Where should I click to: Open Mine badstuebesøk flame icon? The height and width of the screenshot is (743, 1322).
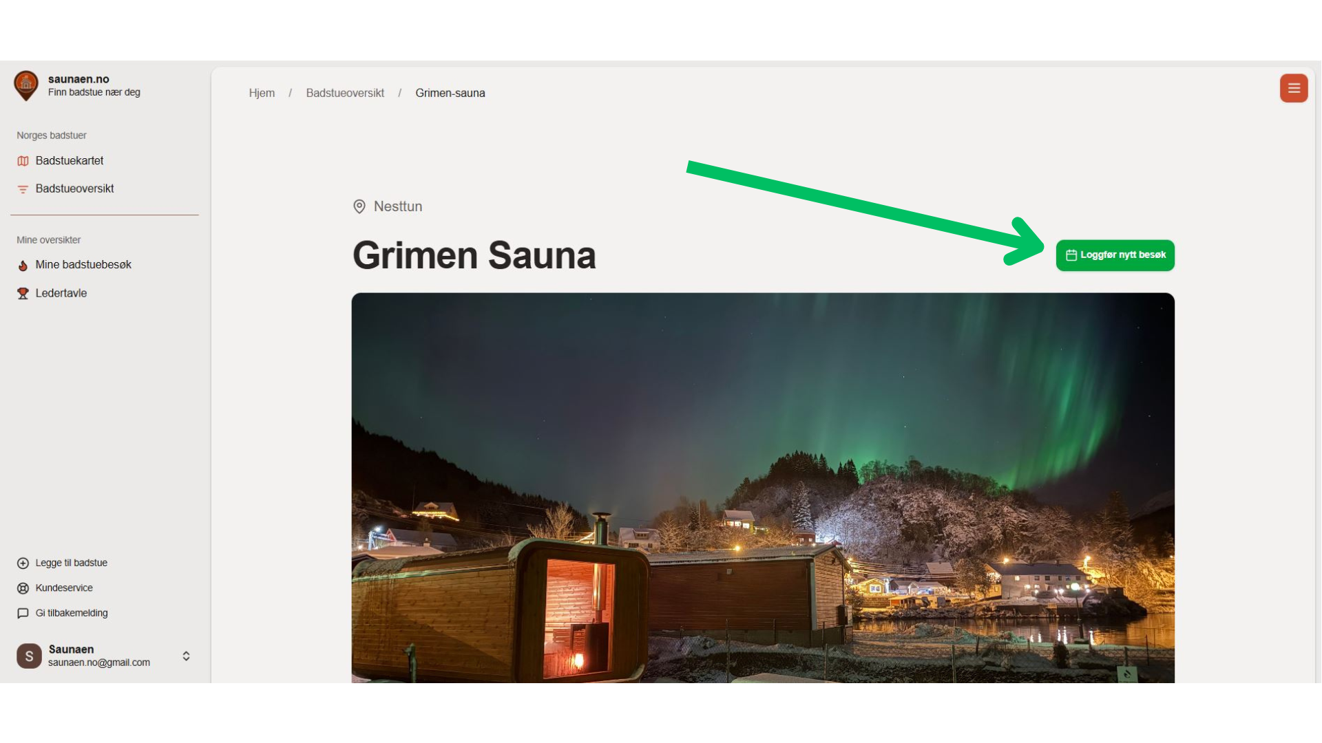(x=23, y=266)
